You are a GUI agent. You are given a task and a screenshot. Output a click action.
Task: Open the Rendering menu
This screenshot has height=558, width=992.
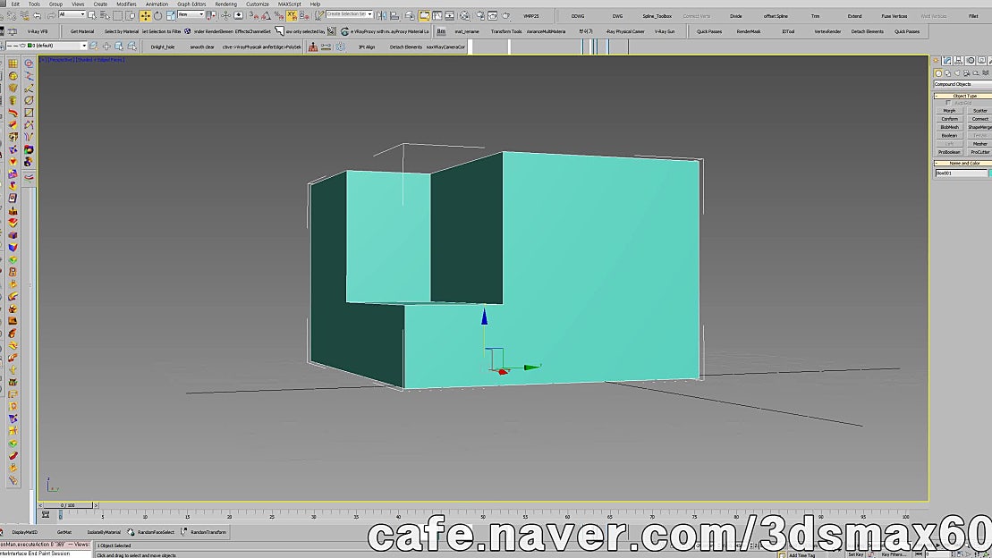[226, 4]
